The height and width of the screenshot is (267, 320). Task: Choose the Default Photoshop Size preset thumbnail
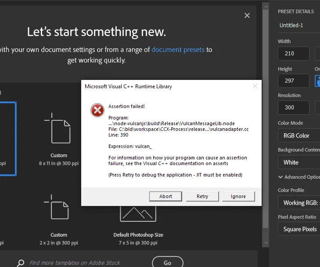click(138, 214)
